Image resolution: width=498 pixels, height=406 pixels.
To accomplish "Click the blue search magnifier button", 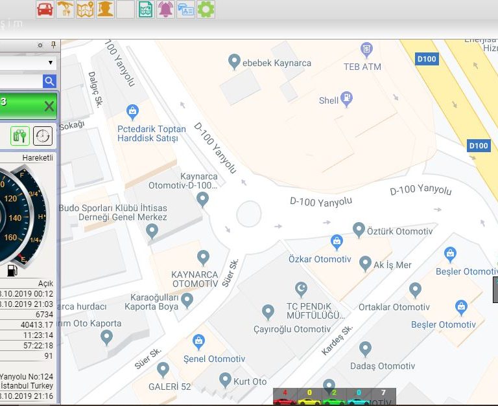I will click(49, 82).
